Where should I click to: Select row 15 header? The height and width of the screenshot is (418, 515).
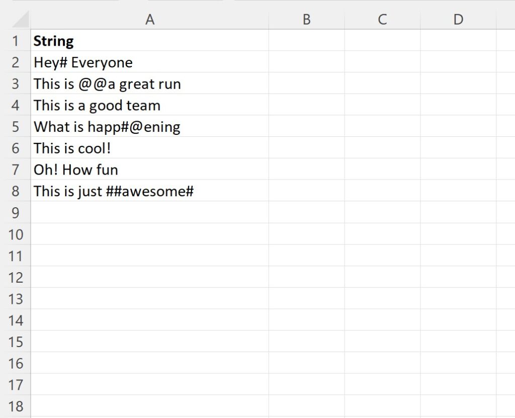(x=16, y=342)
